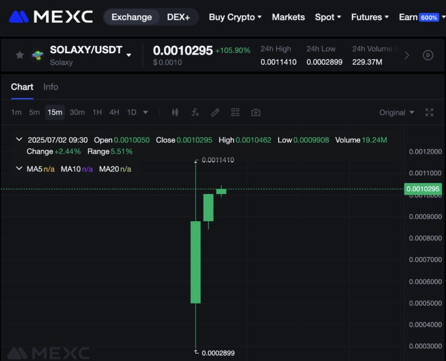The image size is (446, 361).
Task: Open the fx indicators tool
Action: (x=195, y=112)
